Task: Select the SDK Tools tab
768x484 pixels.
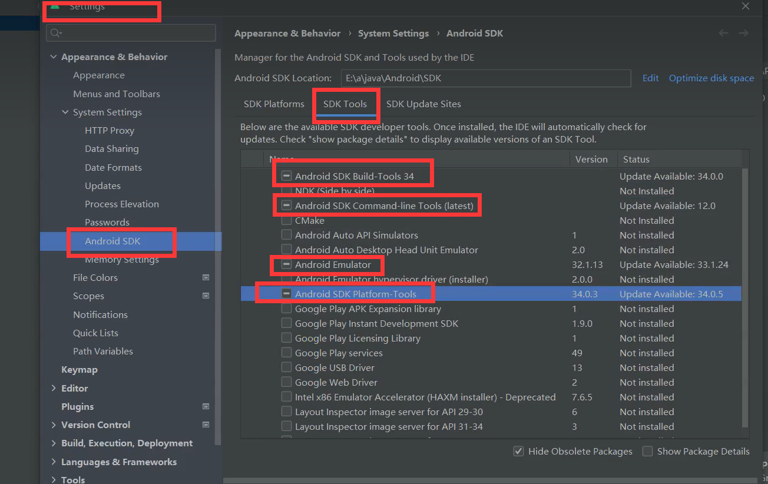Action: pos(345,104)
